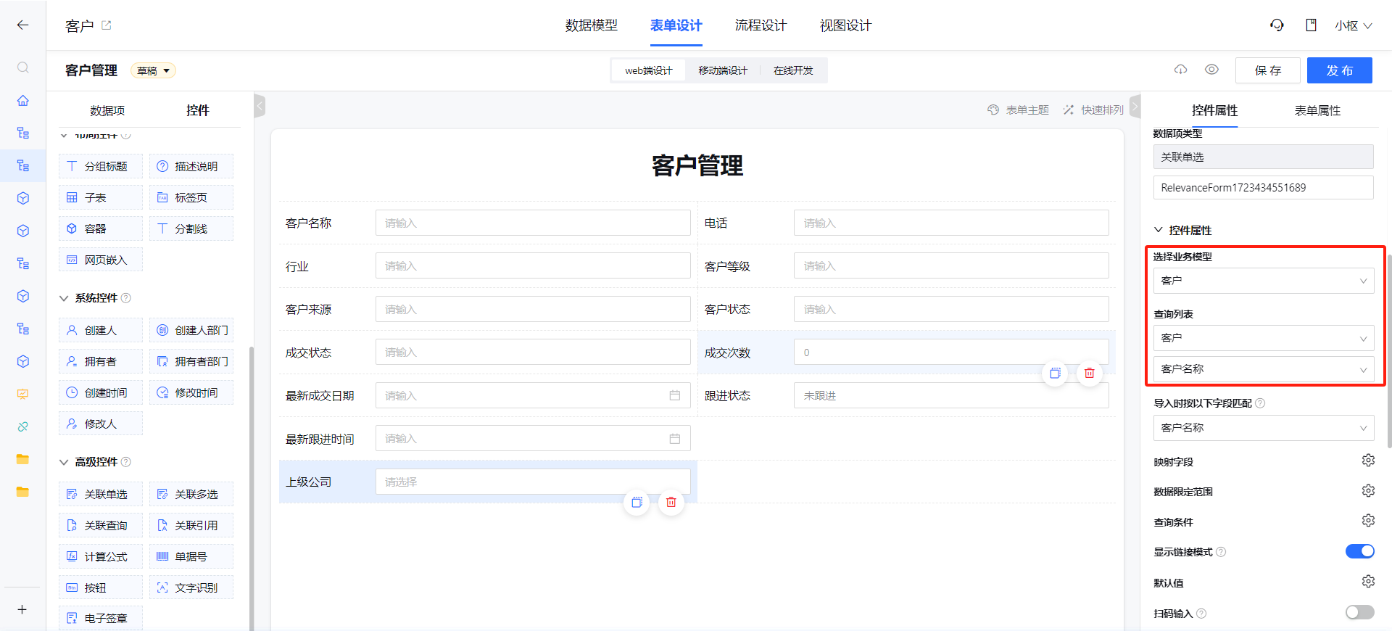The image size is (1392, 631).
Task: Open 默认值 settings gear
Action: click(1367, 582)
